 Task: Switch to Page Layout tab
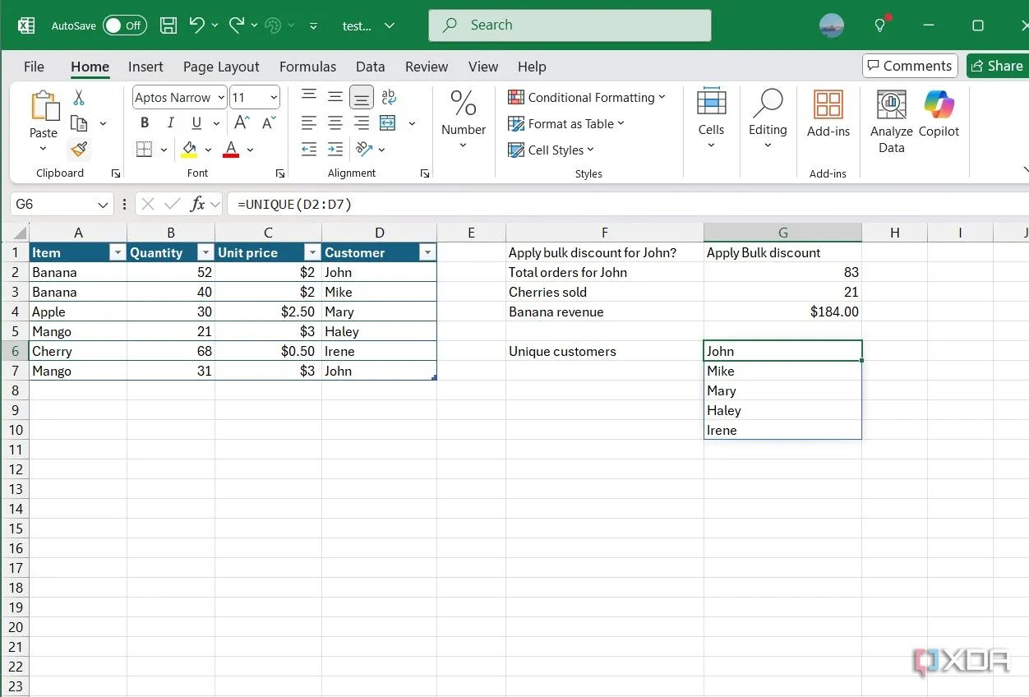pos(221,67)
